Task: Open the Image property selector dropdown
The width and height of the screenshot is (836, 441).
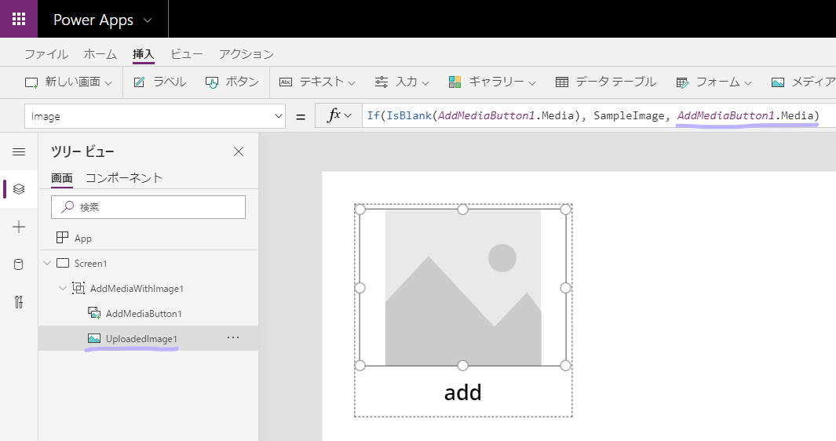Action: [x=155, y=116]
